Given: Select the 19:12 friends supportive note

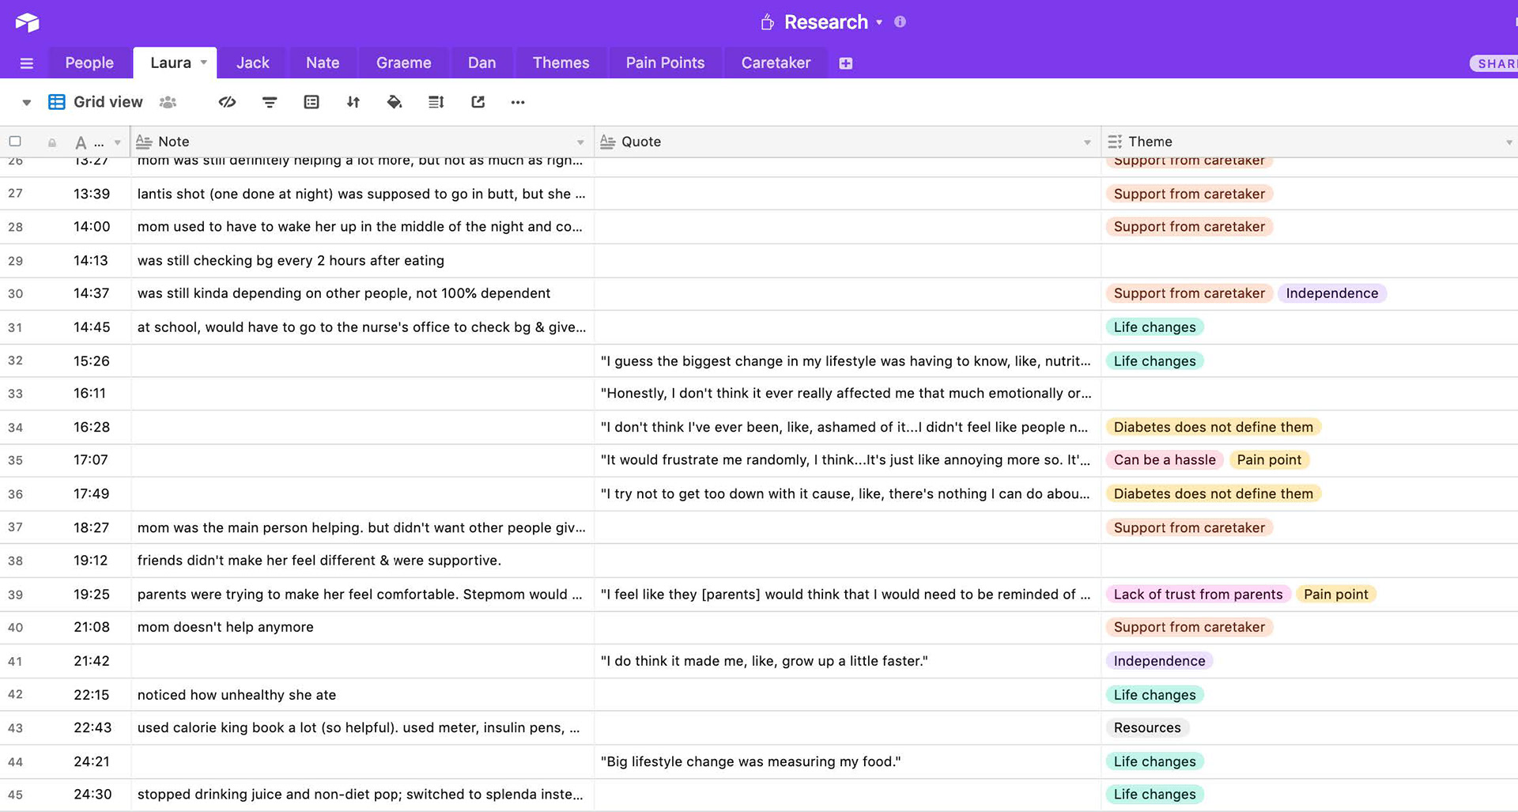Looking at the screenshot, I should [362, 561].
